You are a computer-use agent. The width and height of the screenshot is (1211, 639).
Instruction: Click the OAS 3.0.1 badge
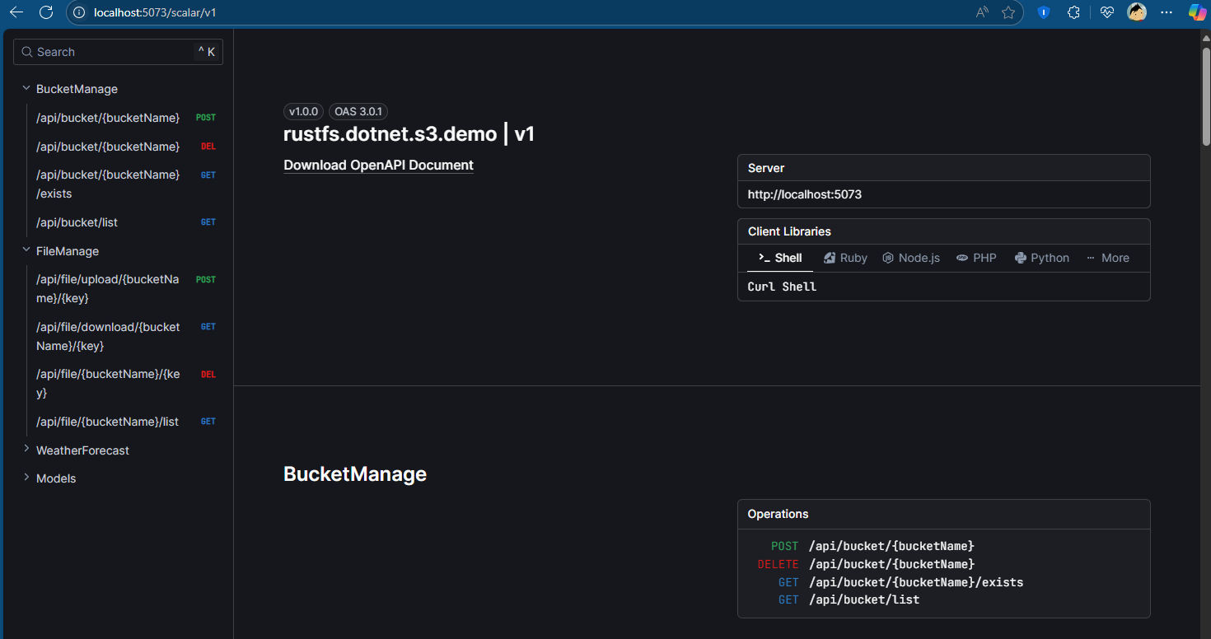358,111
